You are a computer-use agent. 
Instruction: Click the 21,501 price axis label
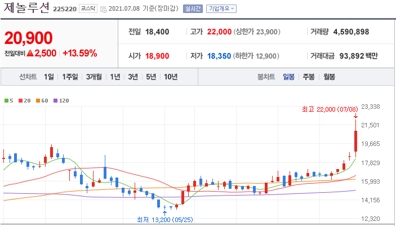tap(371, 125)
